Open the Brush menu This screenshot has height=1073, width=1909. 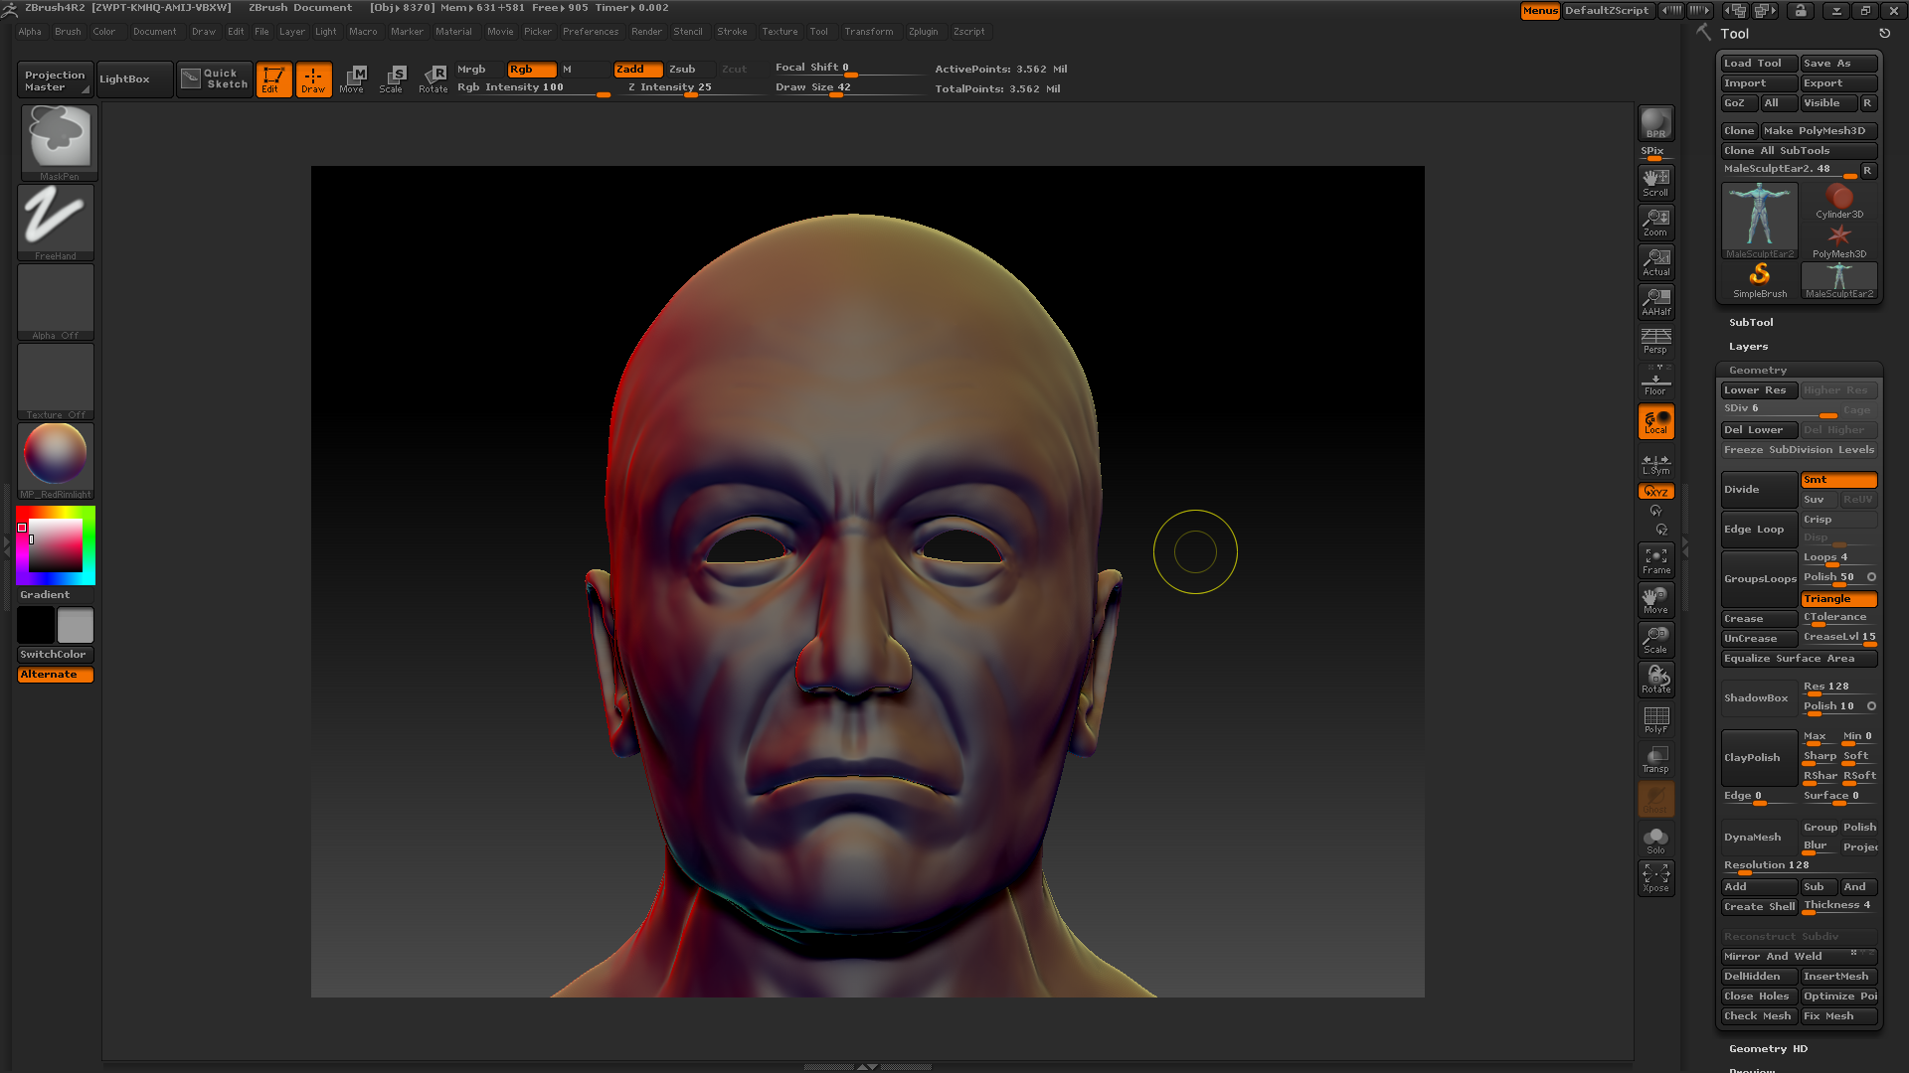(68, 32)
